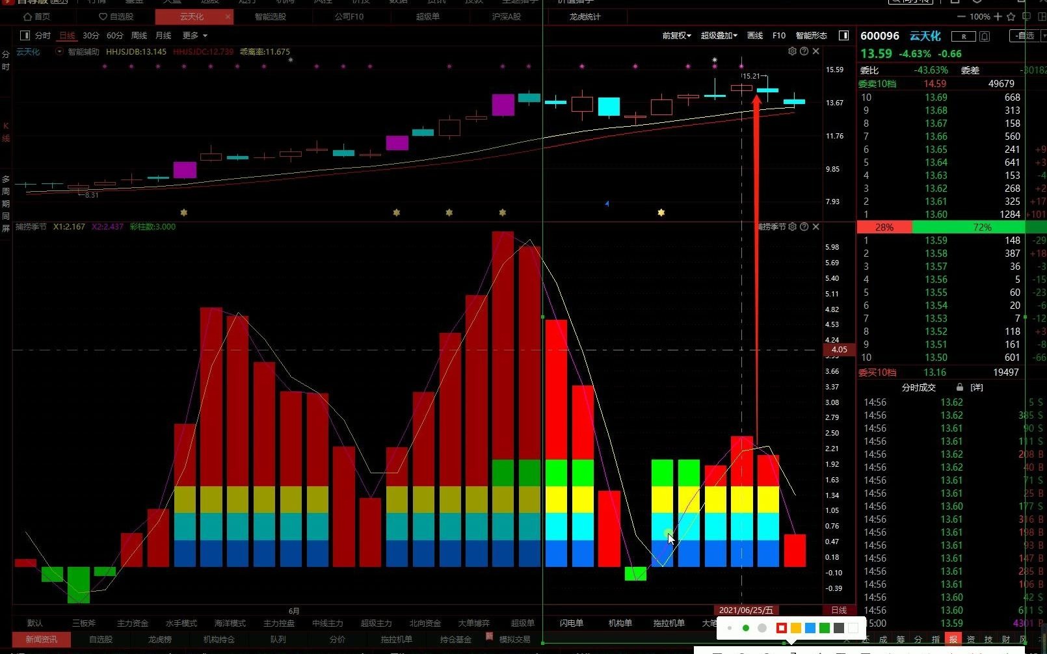
Task: Select the 闪电单 indicator tab
Action: point(572,623)
